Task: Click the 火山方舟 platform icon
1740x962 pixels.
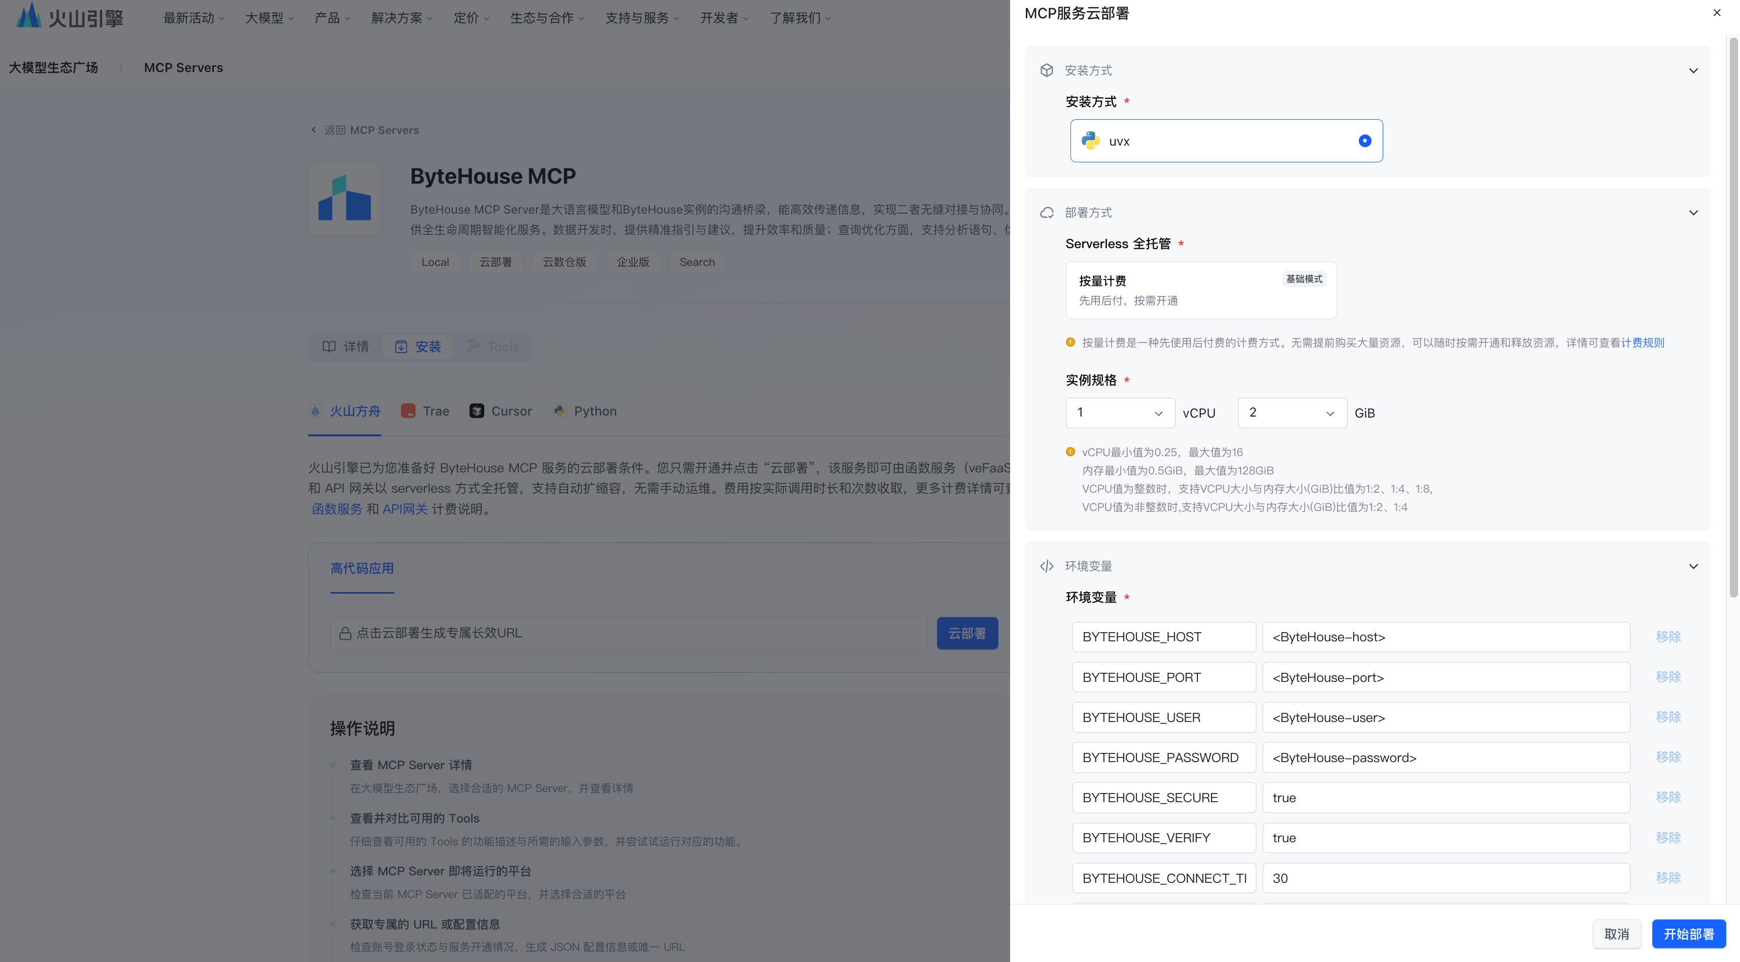Action: click(315, 410)
